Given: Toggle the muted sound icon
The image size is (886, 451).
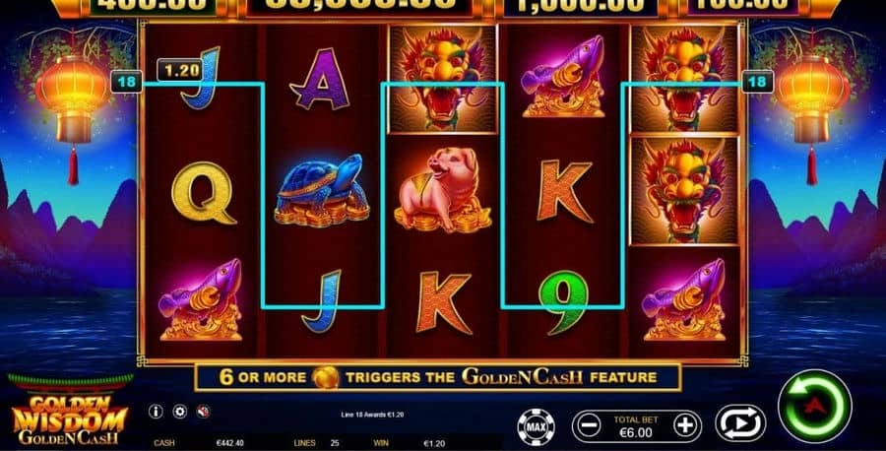Looking at the screenshot, I should [204, 412].
